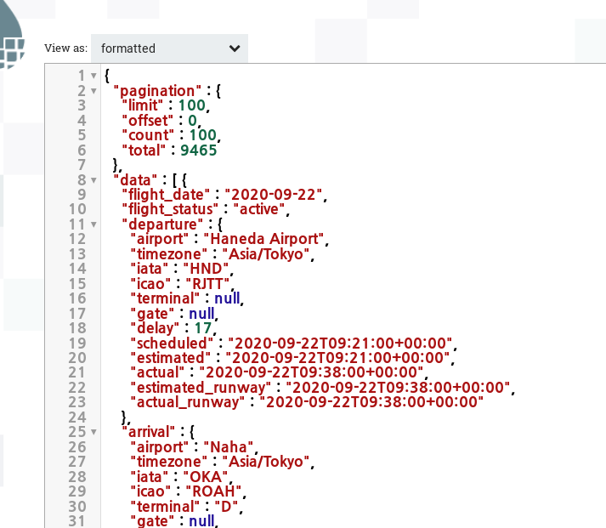The image size is (606, 528).
Task: Click the "estimated" timestamp on line 20
Action: [x=337, y=358]
